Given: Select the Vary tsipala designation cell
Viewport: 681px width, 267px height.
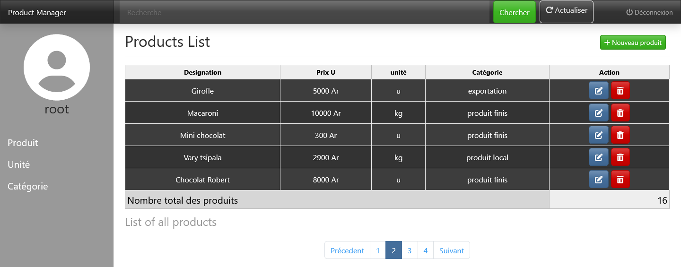Looking at the screenshot, I should (x=202, y=157).
